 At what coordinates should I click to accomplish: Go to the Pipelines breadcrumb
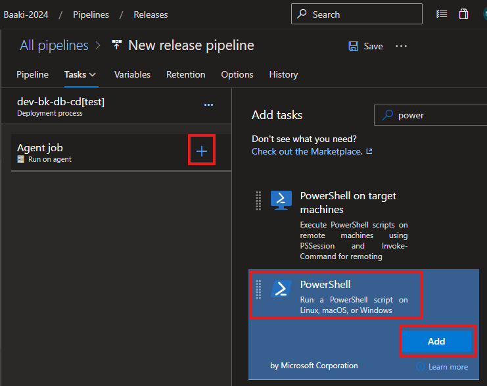coord(91,14)
